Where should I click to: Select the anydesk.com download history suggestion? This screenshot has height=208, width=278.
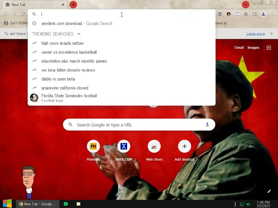[x=122, y=23]
